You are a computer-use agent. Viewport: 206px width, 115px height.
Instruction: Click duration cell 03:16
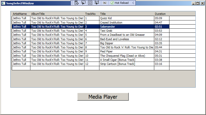point(162,64)
